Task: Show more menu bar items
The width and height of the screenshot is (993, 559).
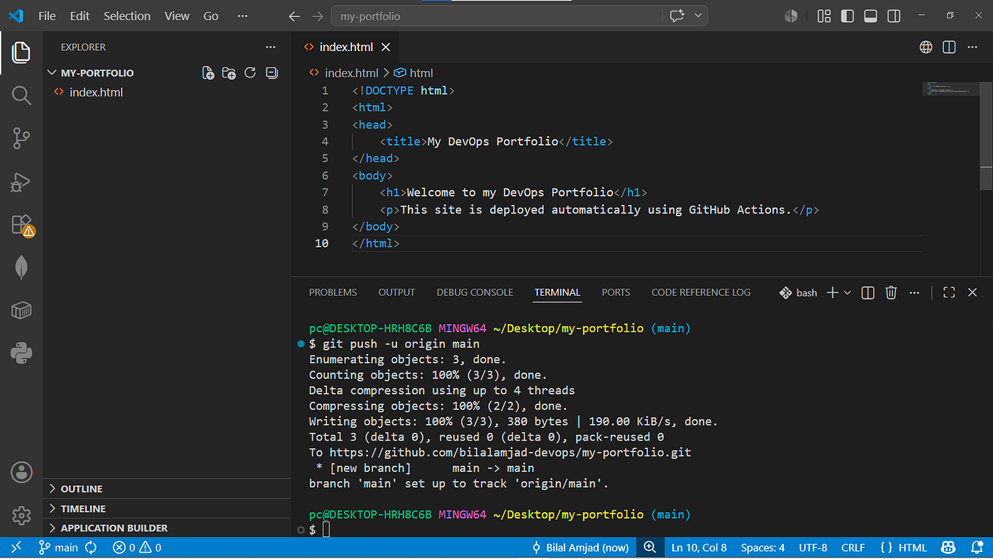Action: pos(243,16)
